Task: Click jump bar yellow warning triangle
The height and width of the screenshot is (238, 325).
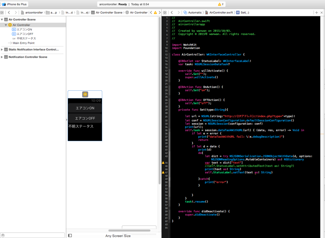Action: [155, 12]
